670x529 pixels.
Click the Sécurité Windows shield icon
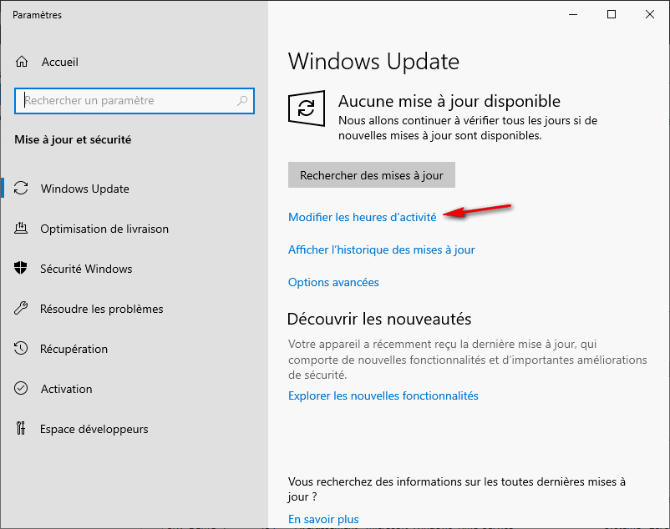[x=23, y=269]
